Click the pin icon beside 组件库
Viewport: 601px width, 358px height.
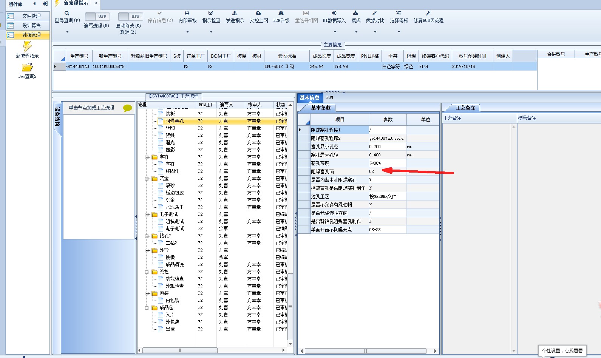(45, 4)
